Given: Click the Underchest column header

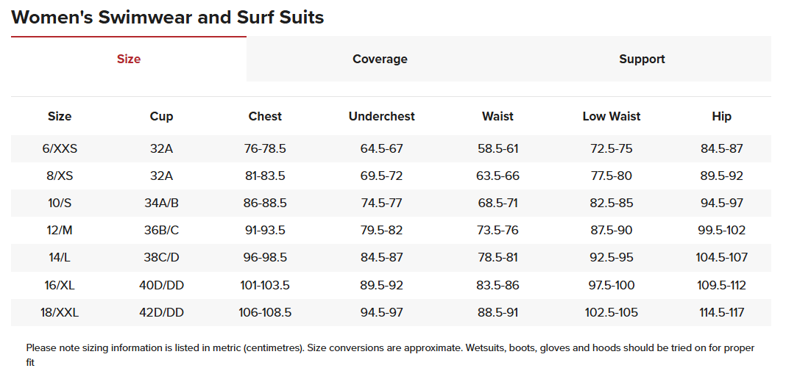Looking at the screenshot, I should click(381, 116).
